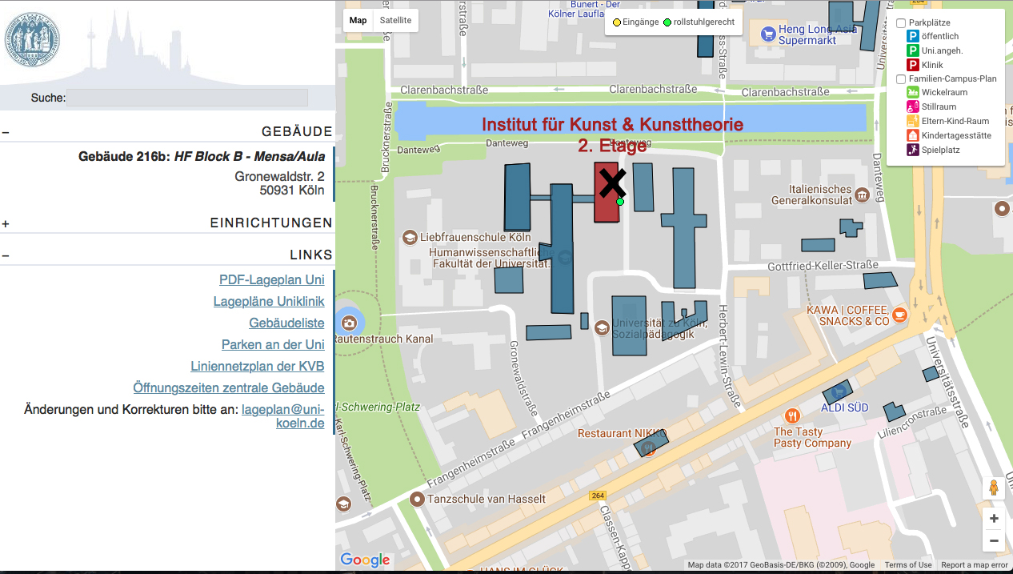
Task: Click the Kindertagesstätte daycare icon
Action: pyautogui.click(x=912, y=135)
